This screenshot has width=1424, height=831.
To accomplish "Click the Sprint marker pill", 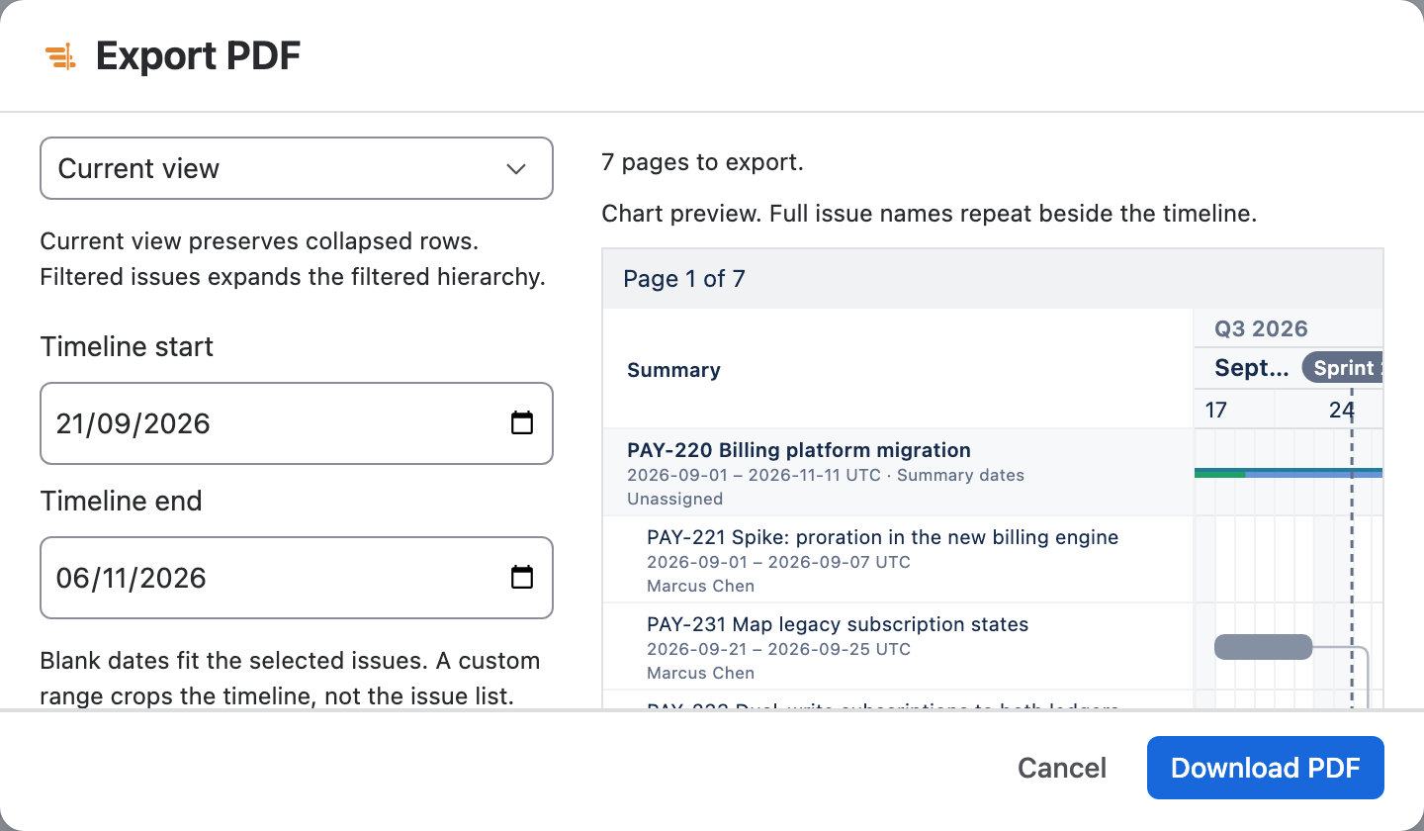I will [1342, 368].
